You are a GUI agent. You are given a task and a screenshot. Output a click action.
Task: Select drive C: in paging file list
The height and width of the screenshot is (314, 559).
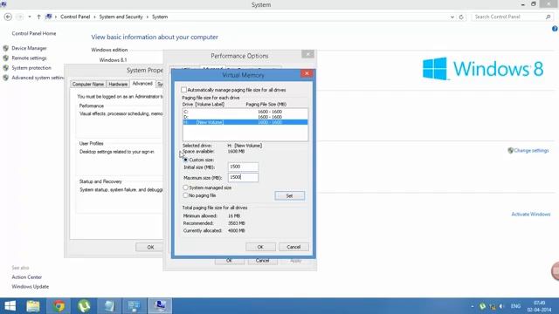(245, 112)
